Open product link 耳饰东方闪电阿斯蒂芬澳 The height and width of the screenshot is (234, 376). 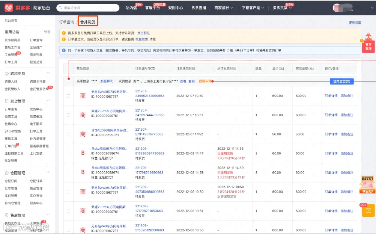point(110,130)
